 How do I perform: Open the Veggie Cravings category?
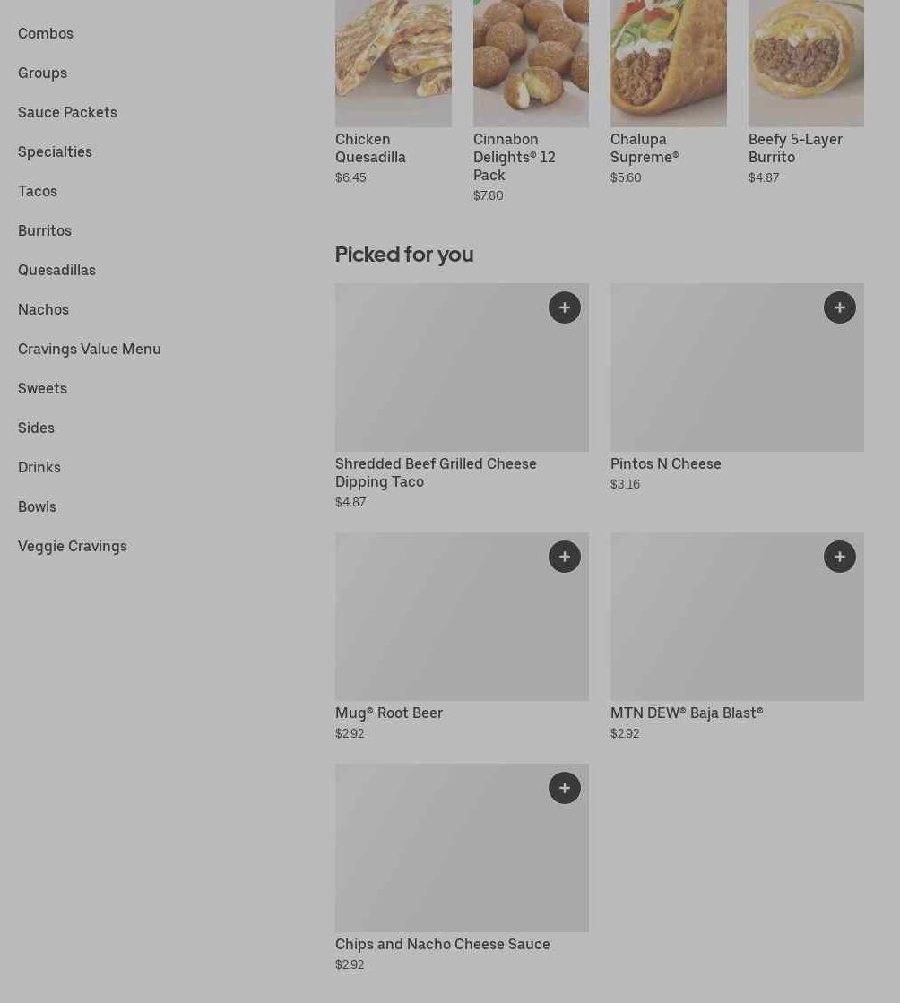click(73, 546)
